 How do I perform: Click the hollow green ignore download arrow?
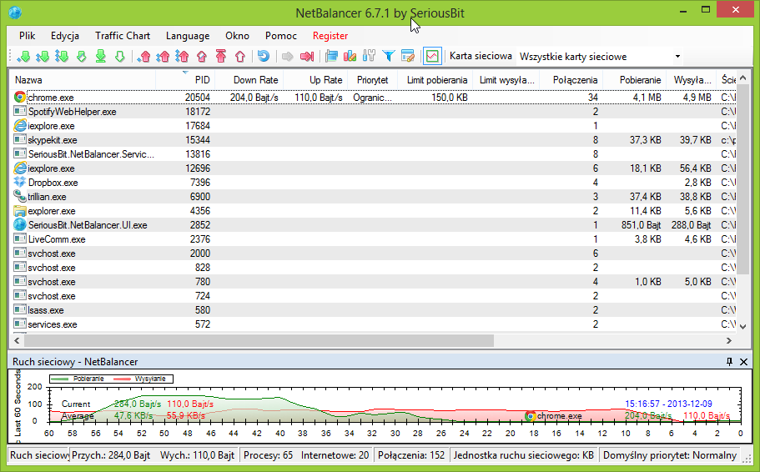tap(120, 56)
